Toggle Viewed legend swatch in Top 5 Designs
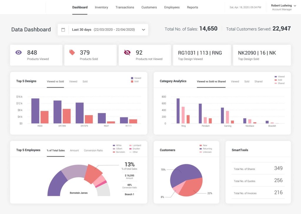 click(132, 78)
